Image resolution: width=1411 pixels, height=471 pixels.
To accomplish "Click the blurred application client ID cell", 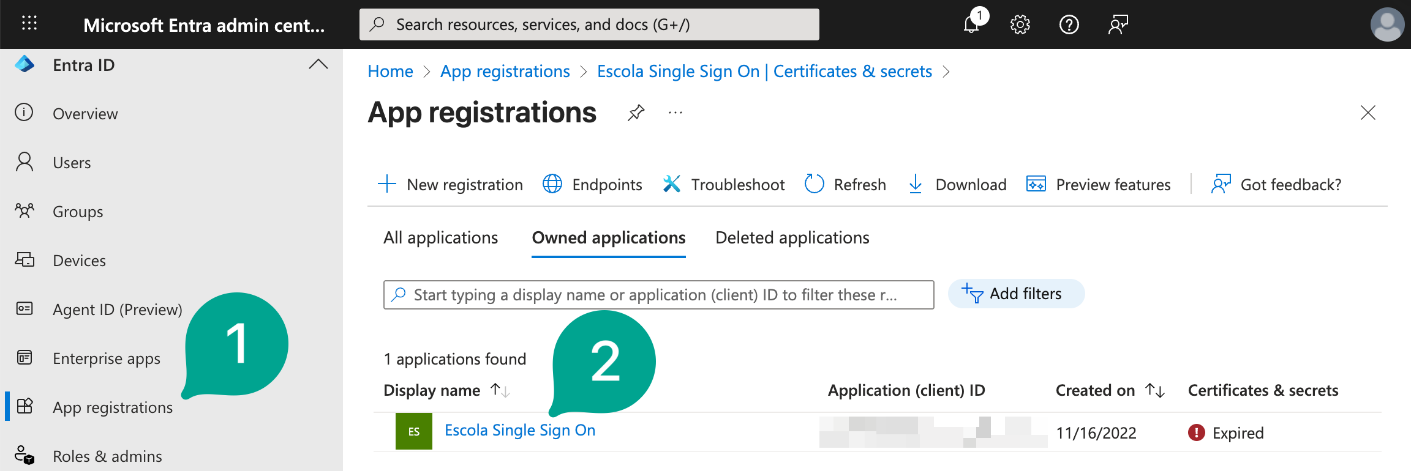I will 933,432.
